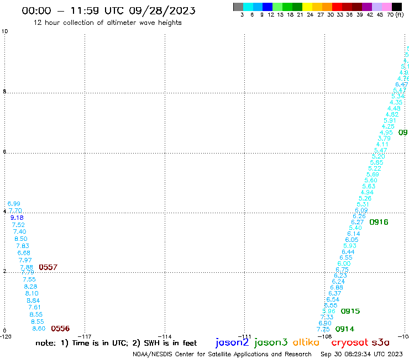Click the 'note: 1) Time is in UTC' text
Image resolution: width=409 pixels, height=359 pixels.
(82, 343)
